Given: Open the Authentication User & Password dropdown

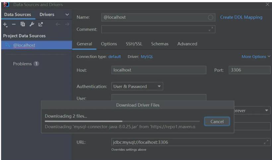Looking at the screenshot, I should [137, 86].
